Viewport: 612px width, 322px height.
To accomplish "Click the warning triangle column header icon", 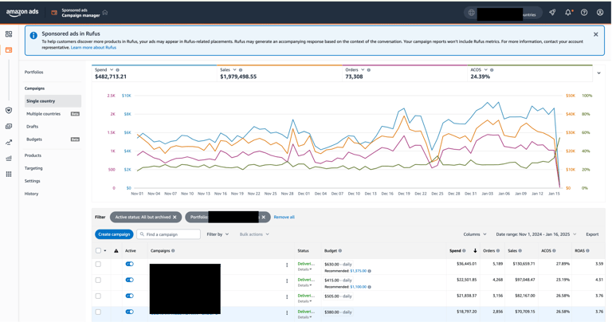I will pyautogui.click(x=116, y=250).
